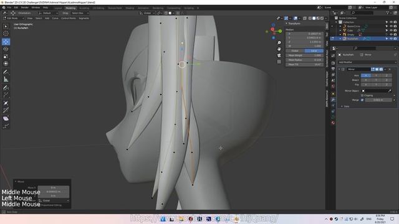Viewport: 399px width, 224px height.
Task: Toggle Bisect Z button
Action: tap(387, 80)
